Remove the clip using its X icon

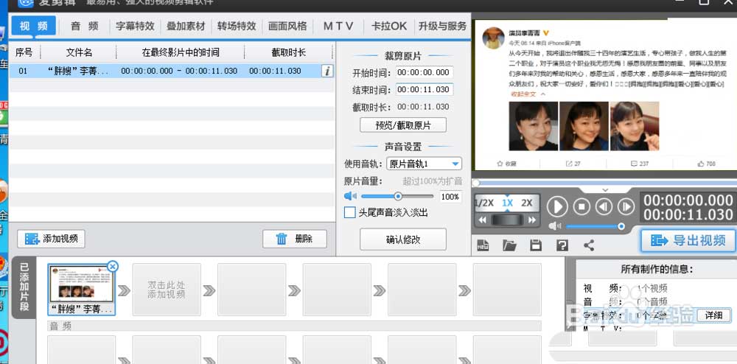click(x=112, y=267)
